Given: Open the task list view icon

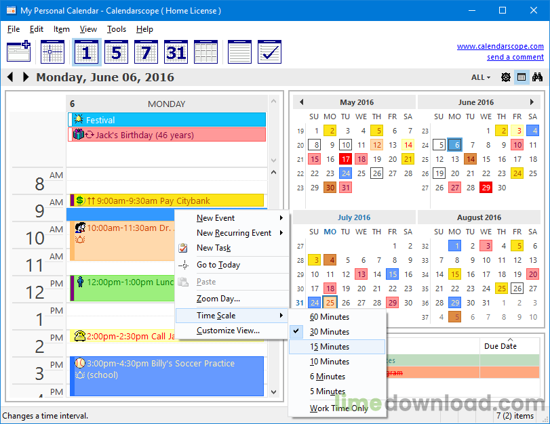Looking at the screenshot, I should pos(269,52).
